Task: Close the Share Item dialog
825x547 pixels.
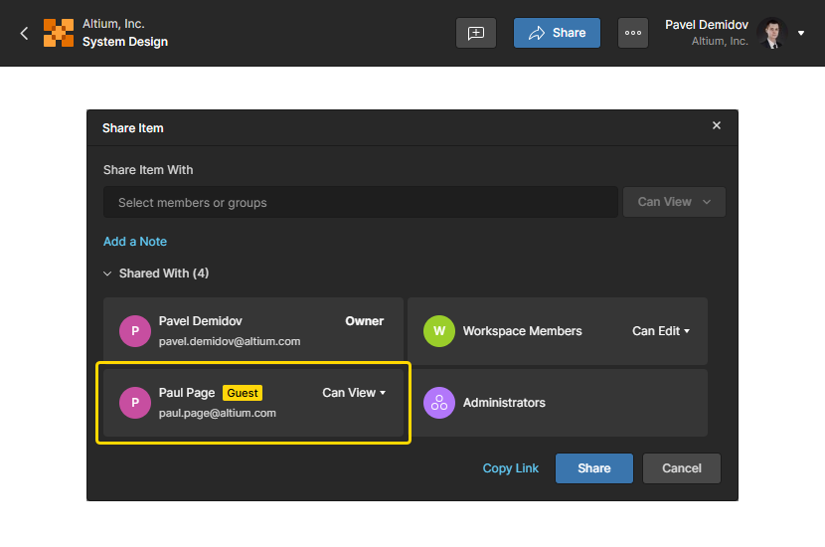Action: tap(717, 125)
